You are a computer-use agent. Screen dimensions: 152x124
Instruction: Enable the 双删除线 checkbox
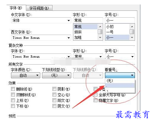[x=13, y=95]
